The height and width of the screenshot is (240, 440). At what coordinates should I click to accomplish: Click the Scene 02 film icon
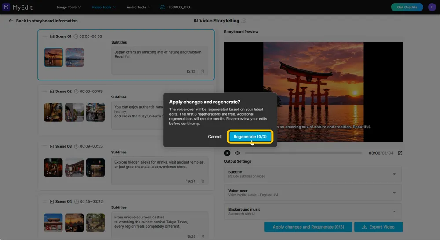coord(52,91)
